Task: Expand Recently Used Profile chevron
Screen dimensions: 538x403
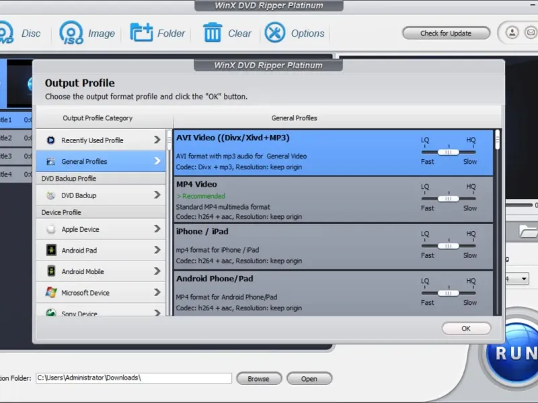Action: click(x=157, y=140)
